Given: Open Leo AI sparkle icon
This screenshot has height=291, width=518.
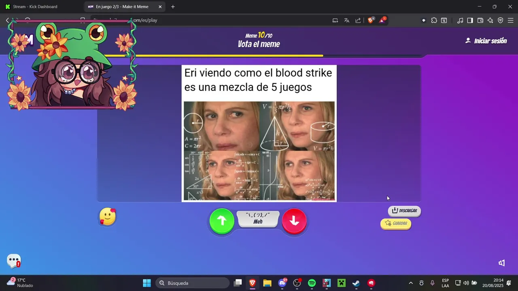Looking at the screenshot, I should click(x=490, y=20).
